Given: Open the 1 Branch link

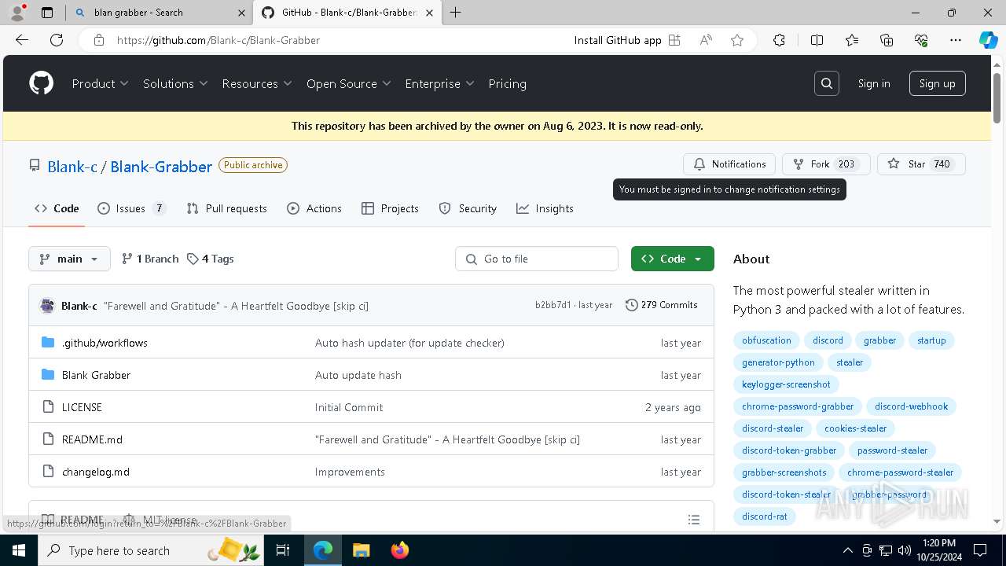Looking at the screenshot, I should pos(150,259).
